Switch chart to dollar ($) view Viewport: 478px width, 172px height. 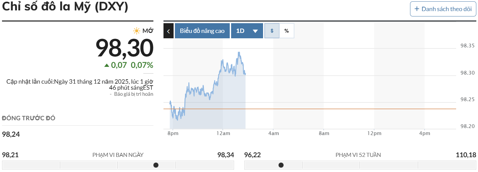272,31
